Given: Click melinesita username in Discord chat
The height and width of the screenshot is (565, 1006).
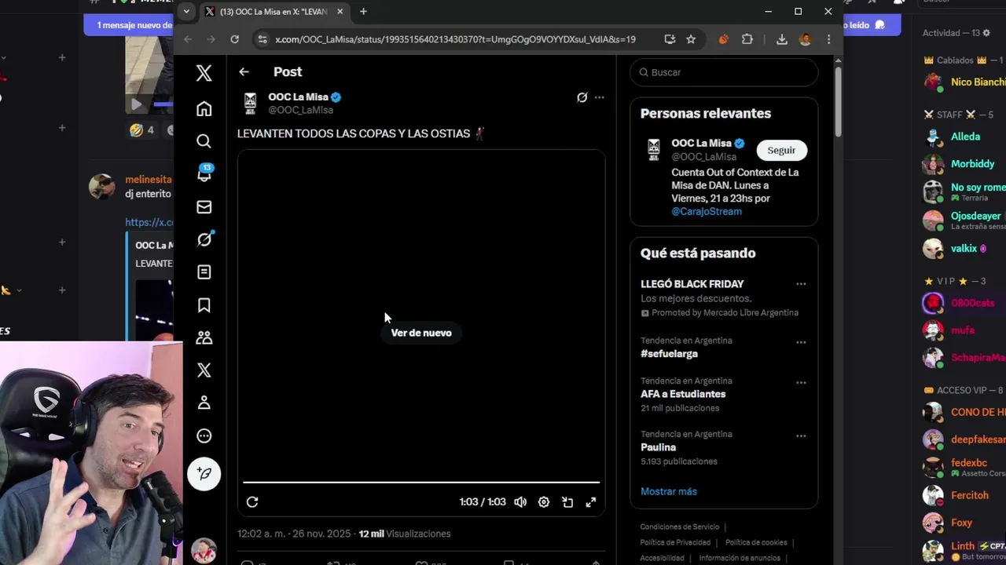Looking at the screenshot, I should (148, 180).
